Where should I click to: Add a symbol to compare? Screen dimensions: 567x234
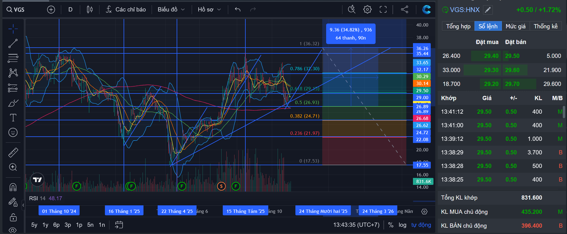pyautogui.click(x=51, y=10)
